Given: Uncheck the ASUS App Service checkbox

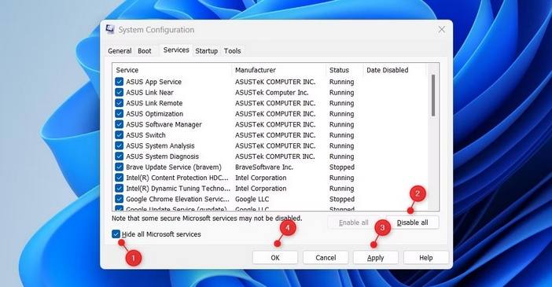Looking at the screenshot, I should (119, 82).
